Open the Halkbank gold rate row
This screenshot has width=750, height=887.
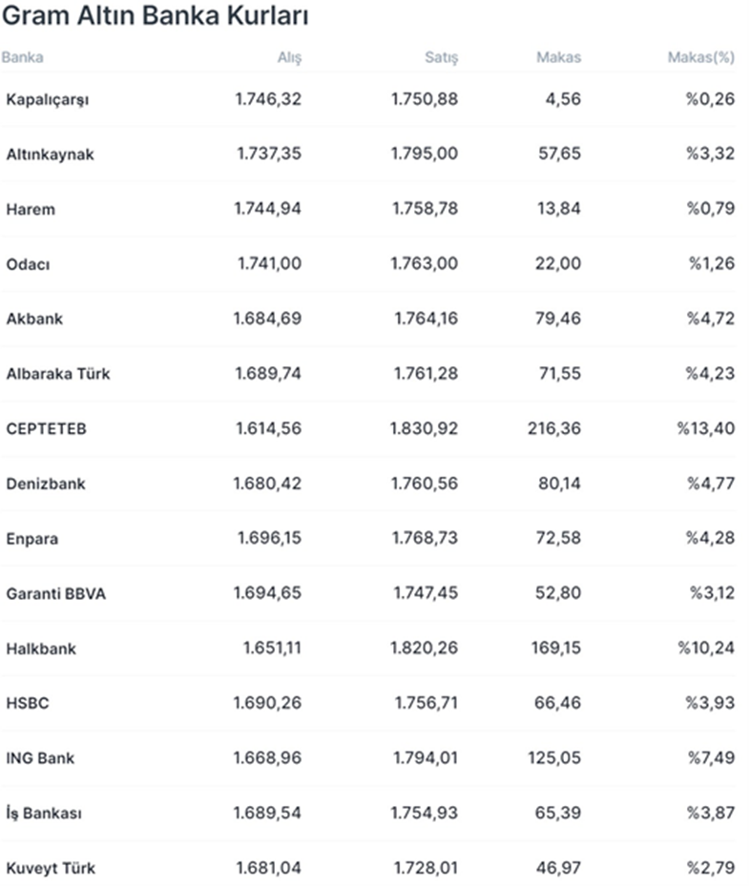(41, 649)
